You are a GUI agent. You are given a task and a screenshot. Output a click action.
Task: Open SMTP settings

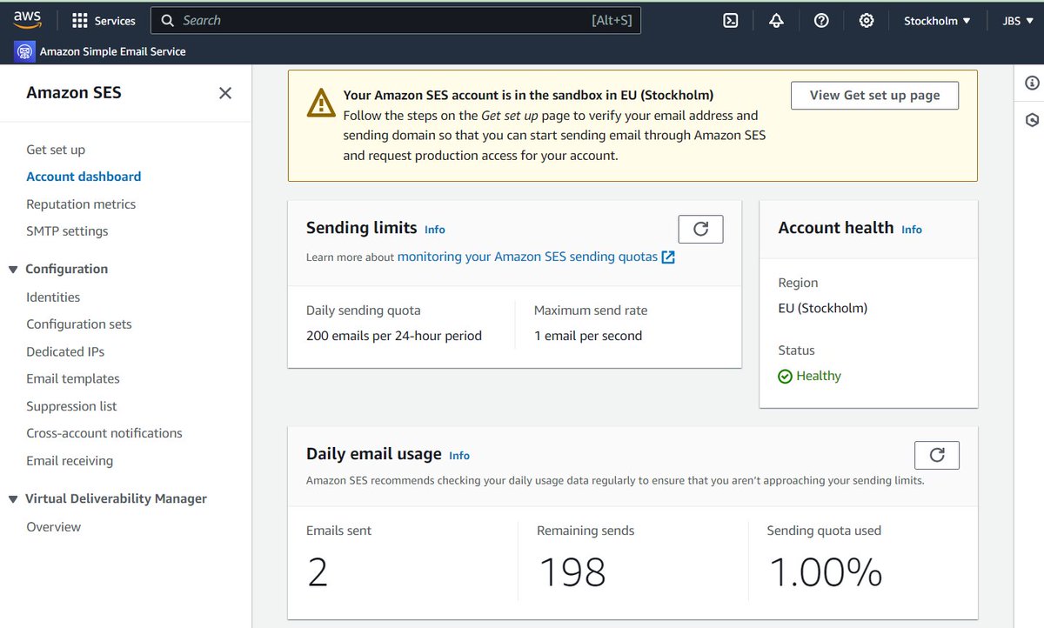tap(67, 231)
